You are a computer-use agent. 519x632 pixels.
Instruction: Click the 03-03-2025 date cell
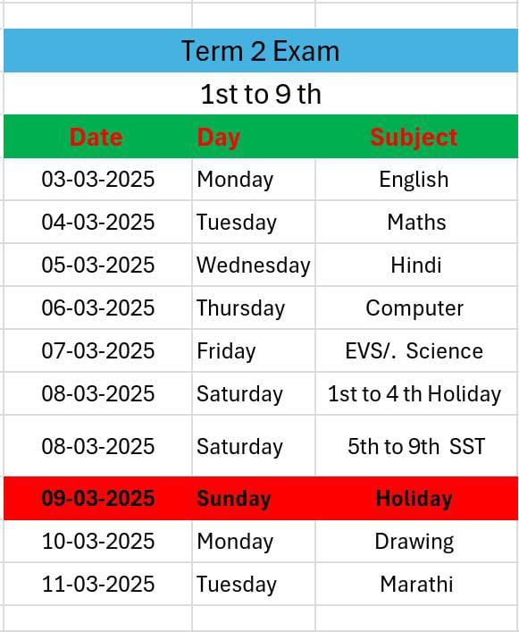click(x=97, y=179)
